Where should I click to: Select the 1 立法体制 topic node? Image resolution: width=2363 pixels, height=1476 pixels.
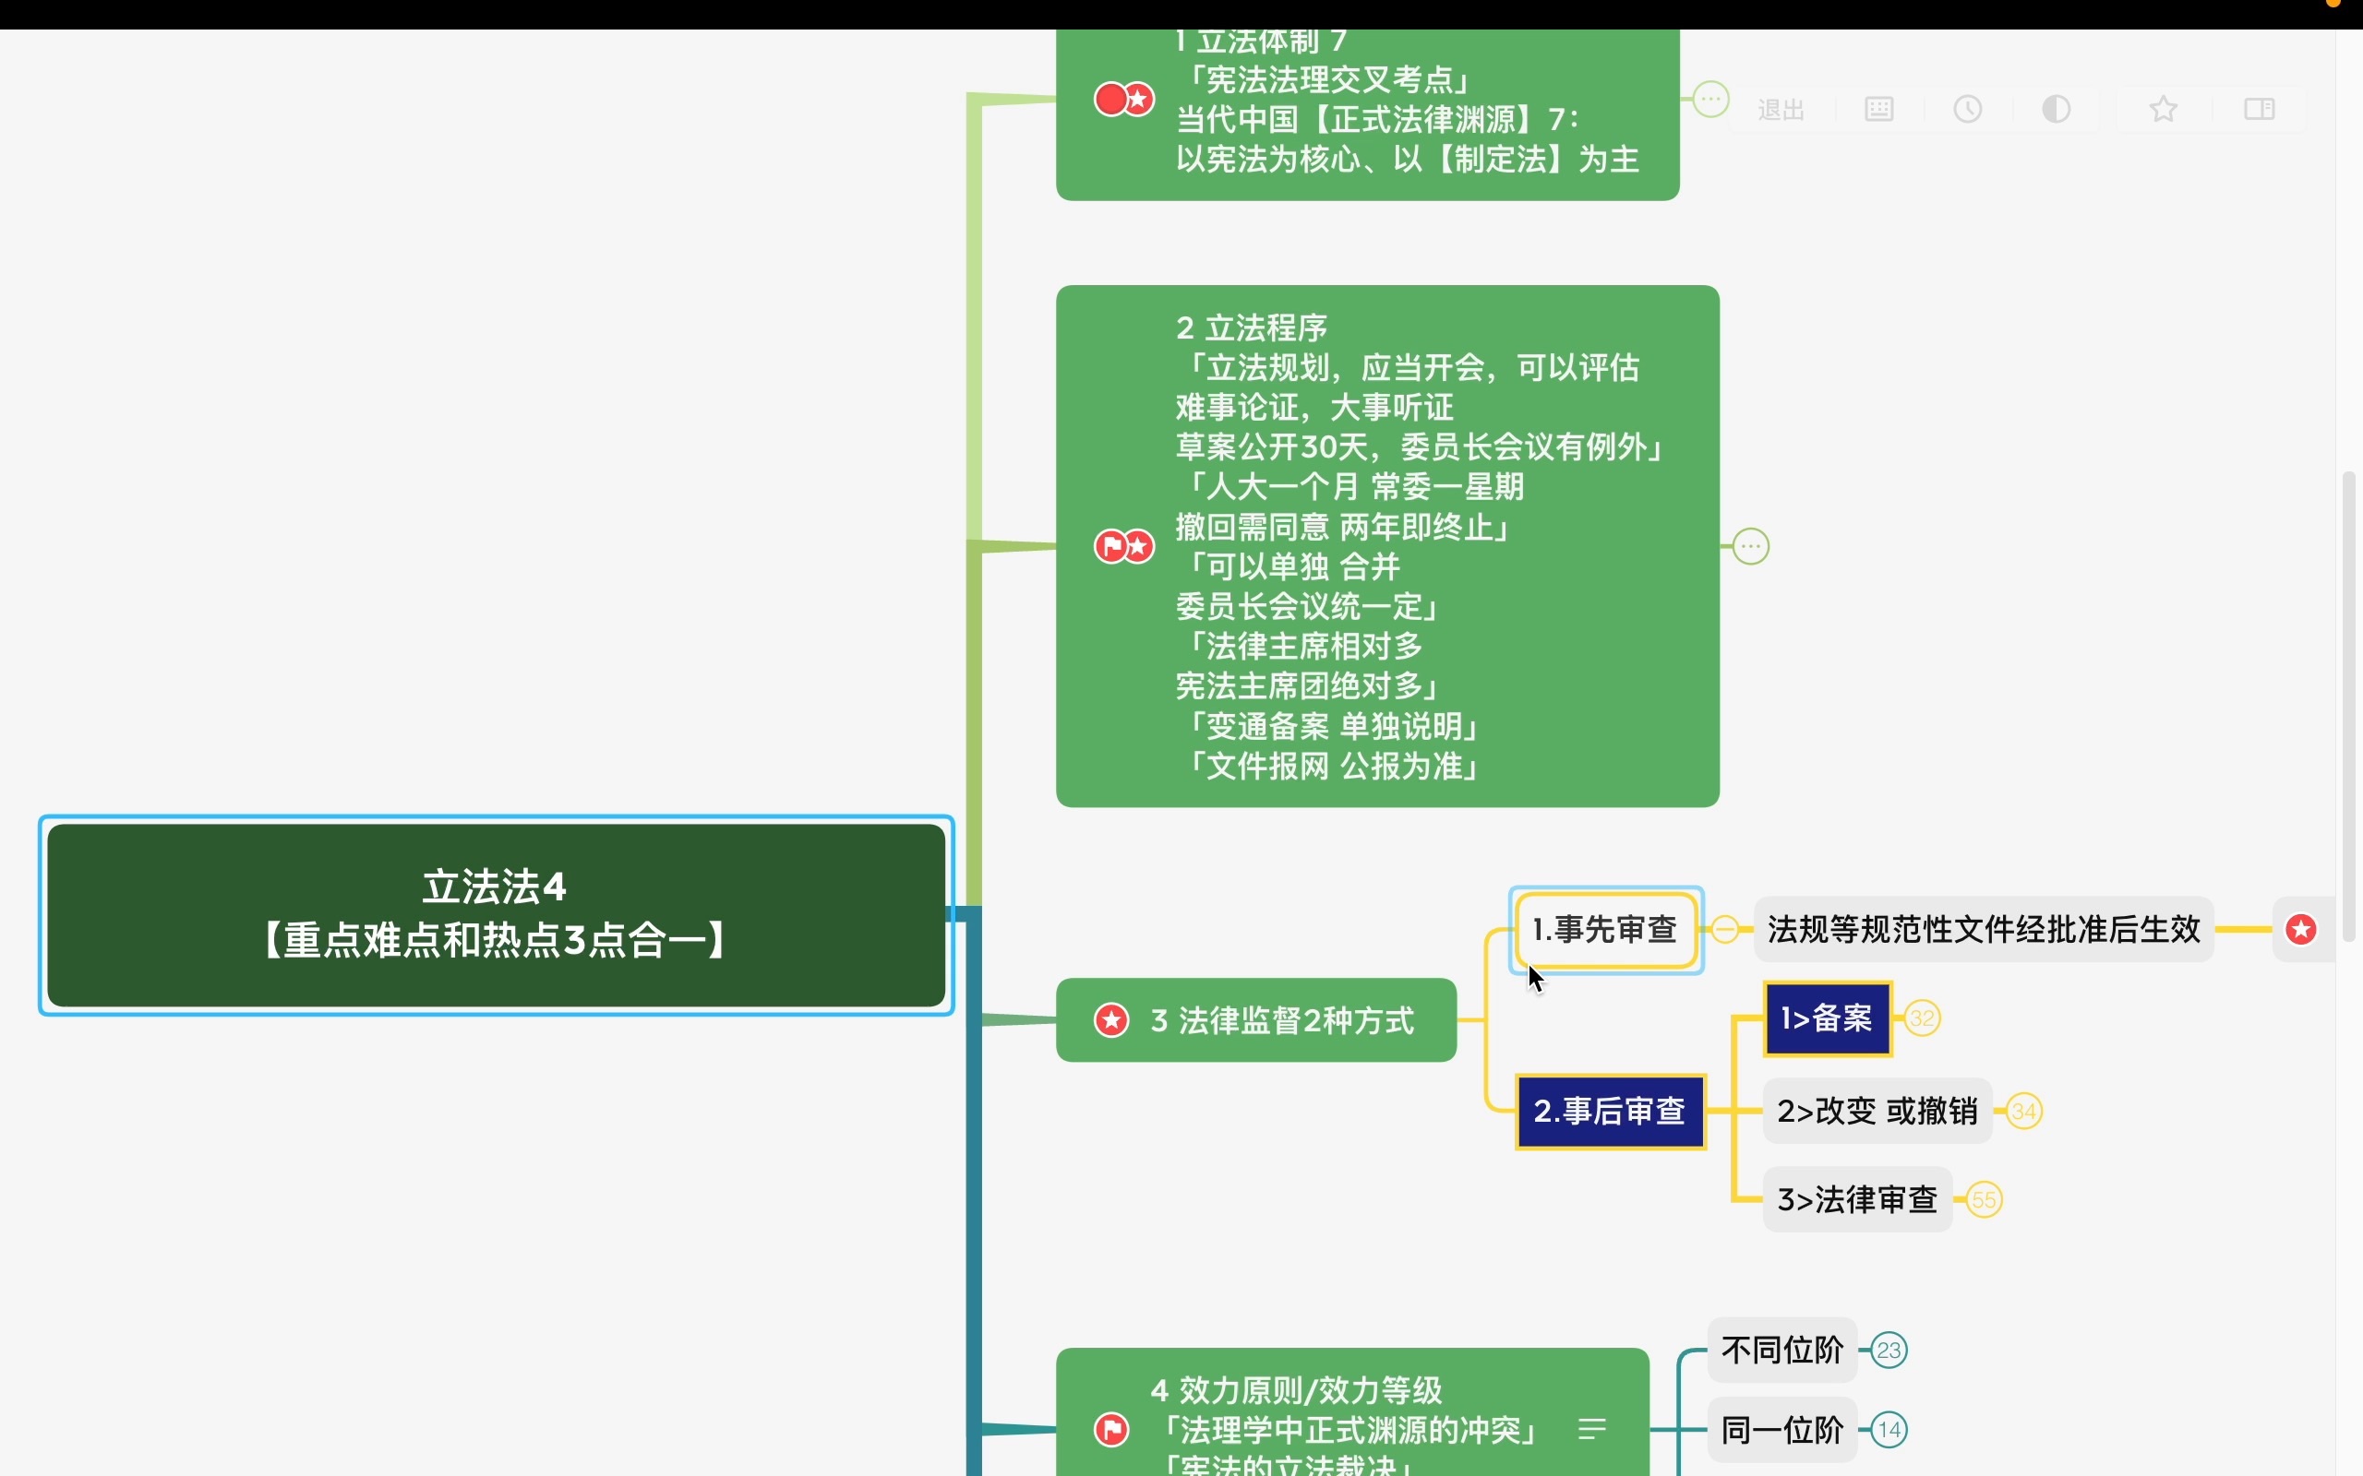tap(1368, 114)
